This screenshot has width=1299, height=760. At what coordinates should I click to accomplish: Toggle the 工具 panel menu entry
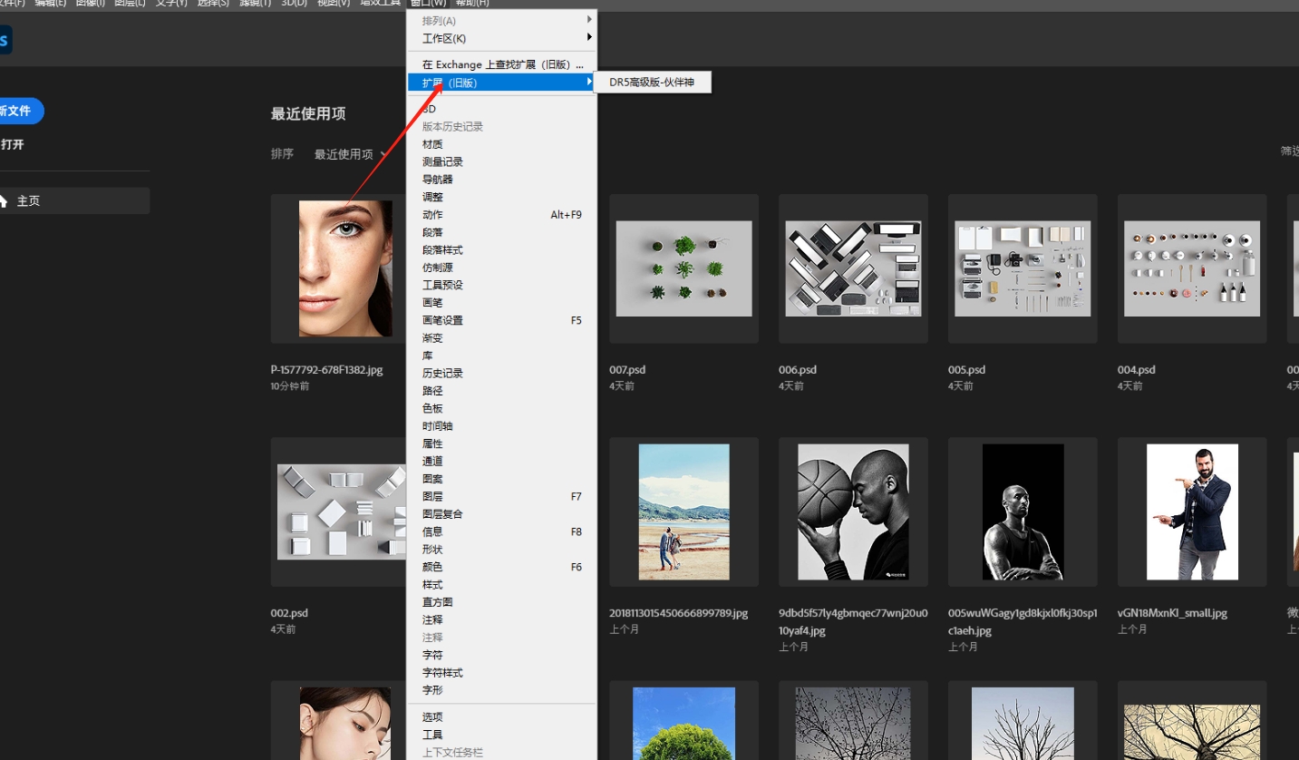pos(432,735)
